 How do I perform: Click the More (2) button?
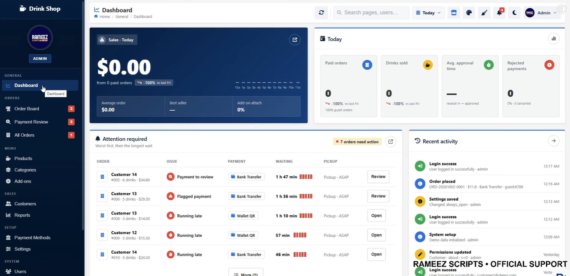[x=246, y=273]
